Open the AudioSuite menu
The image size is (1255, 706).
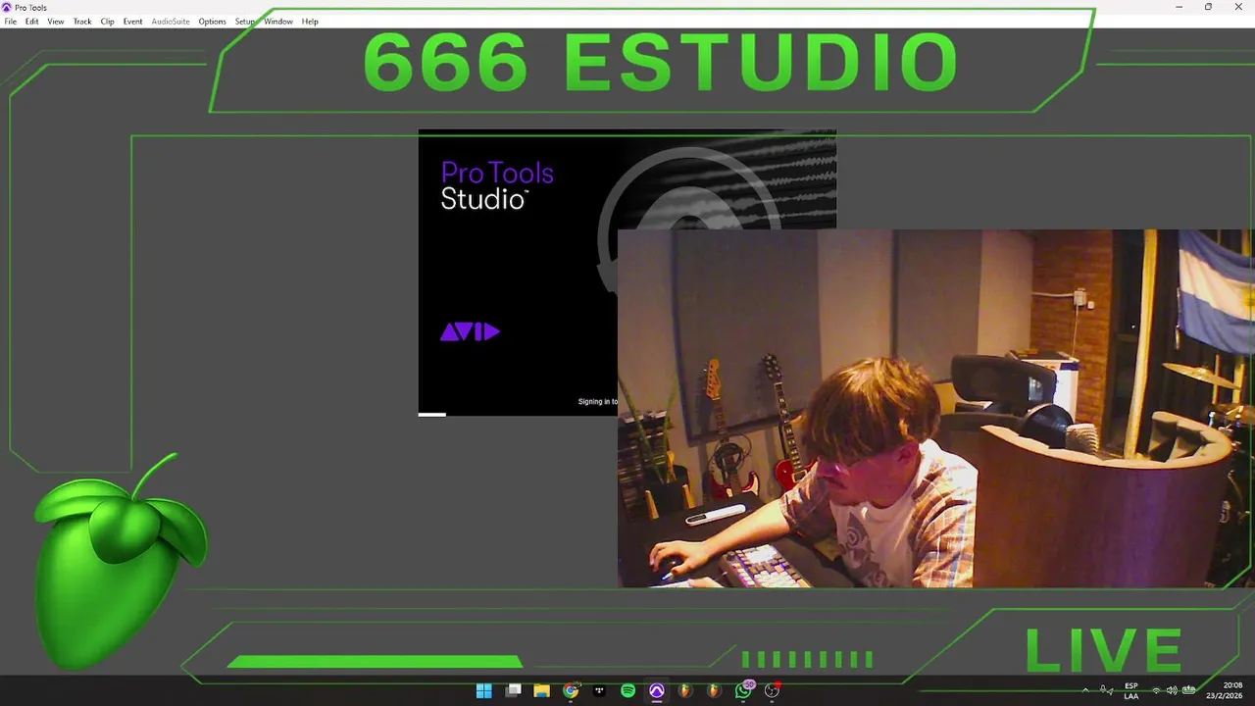(x=171, y=22)
